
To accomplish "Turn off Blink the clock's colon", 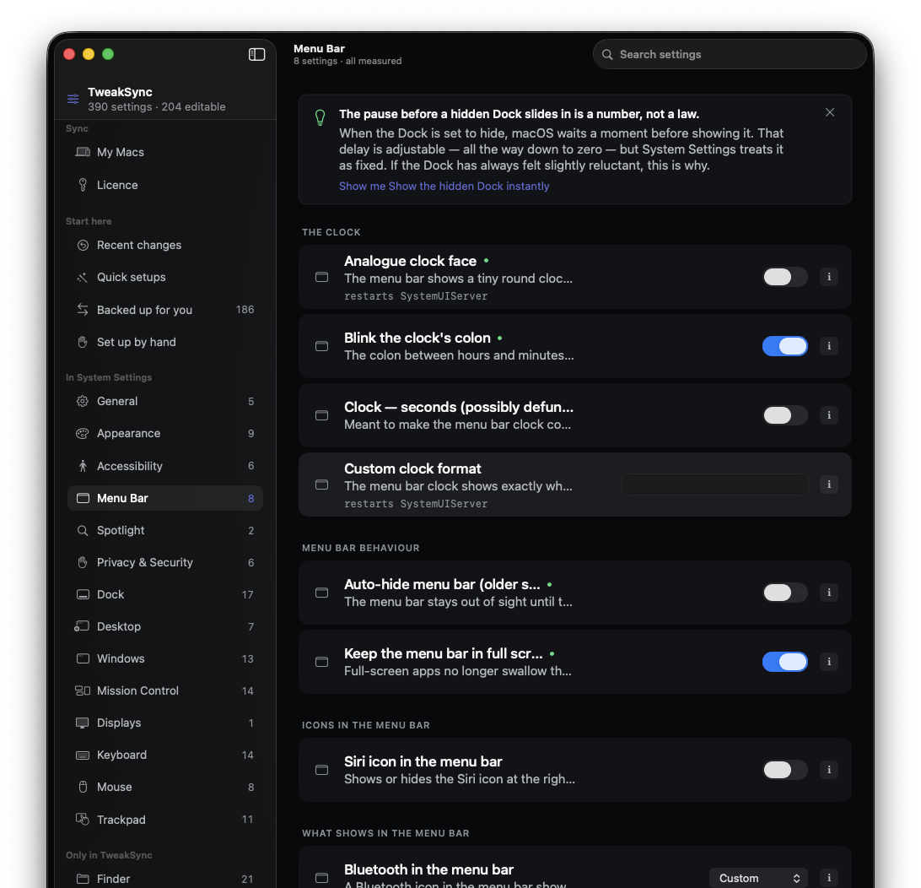I will click(x=784, y=346).
